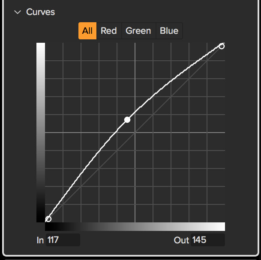Select the All channel tab
Screen dimensions: 261x260
pyautogui.click(x=87, y=31)
